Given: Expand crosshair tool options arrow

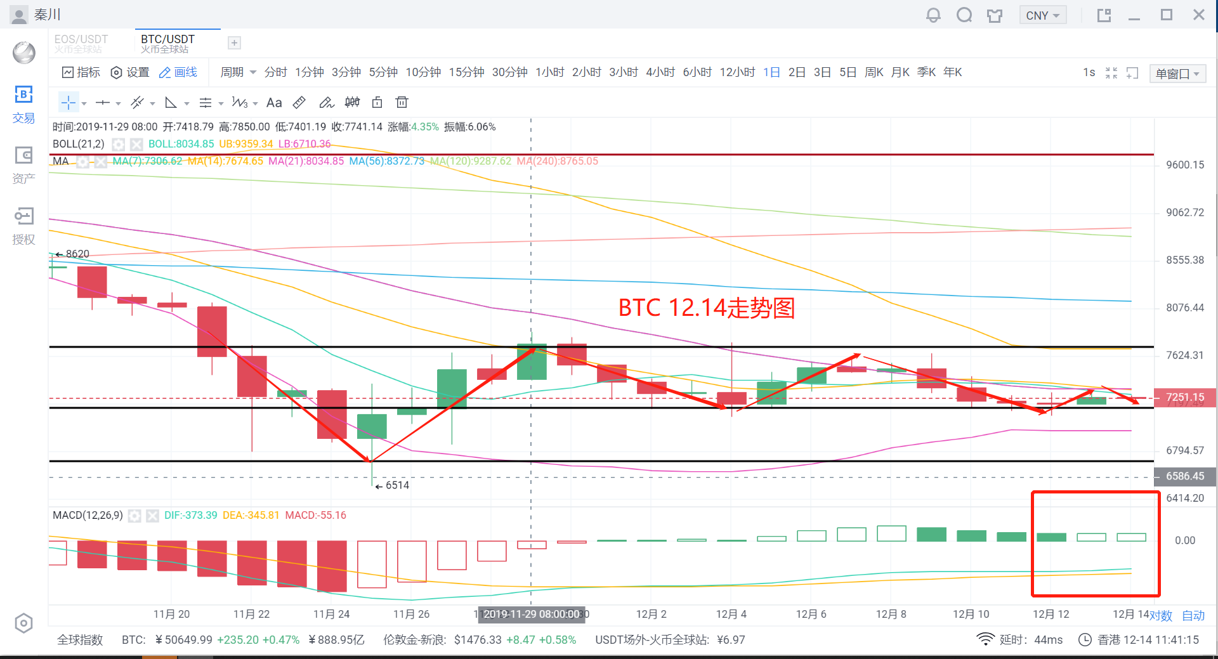Looking at the screenshot, I should click(84, 103).
